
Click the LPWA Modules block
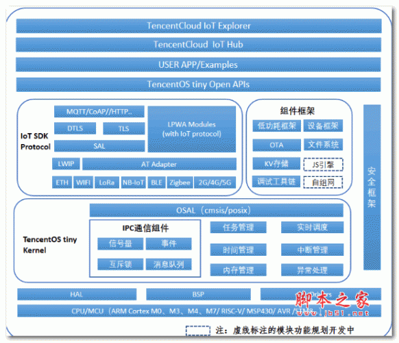pos(191,129)
